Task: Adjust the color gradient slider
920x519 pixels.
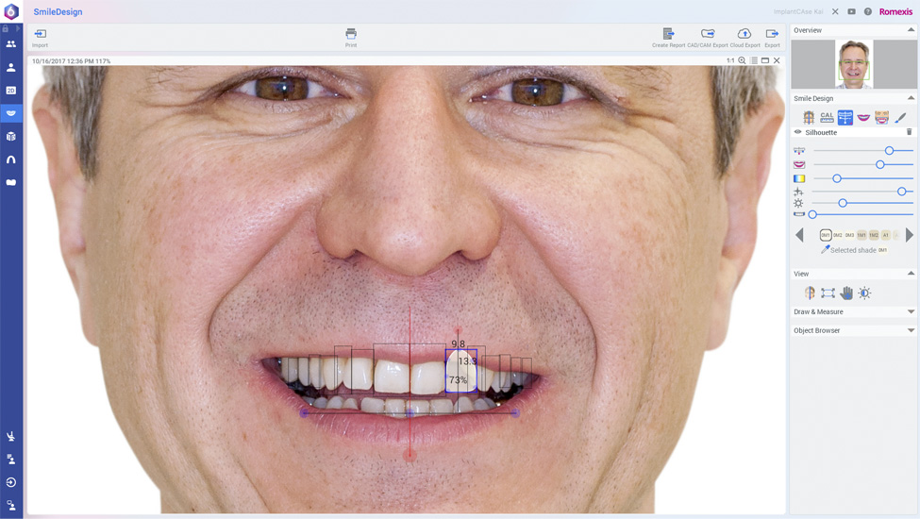Action: point(837,178)
